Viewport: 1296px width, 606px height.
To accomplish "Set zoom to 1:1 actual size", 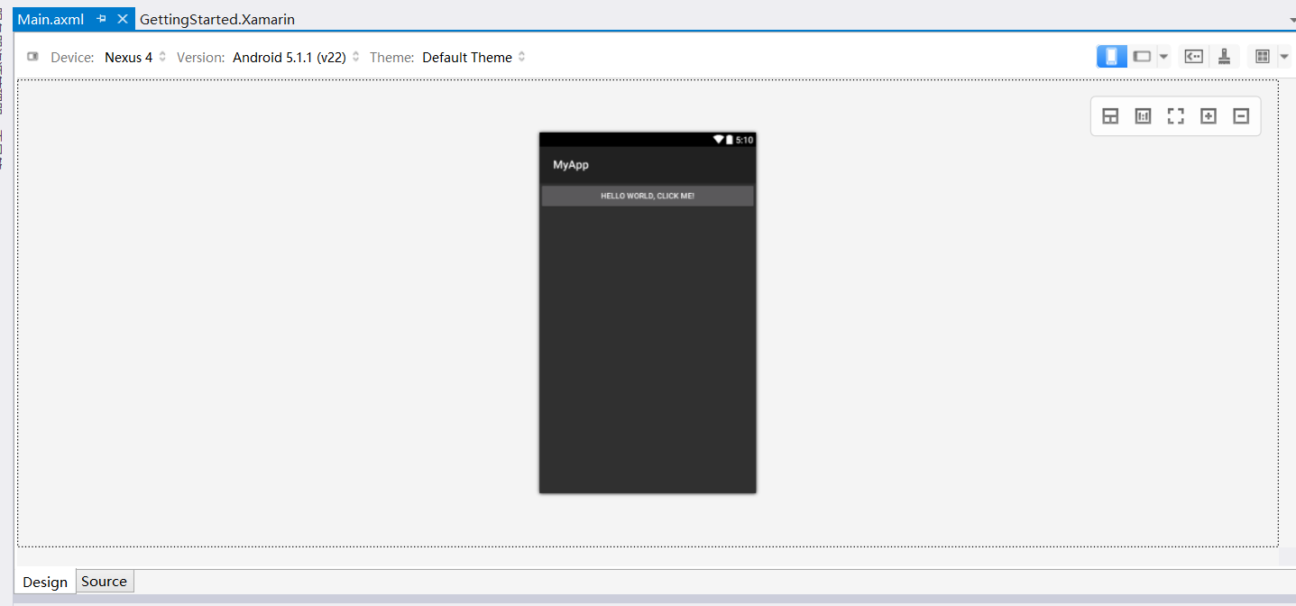I will [1144, 115].
